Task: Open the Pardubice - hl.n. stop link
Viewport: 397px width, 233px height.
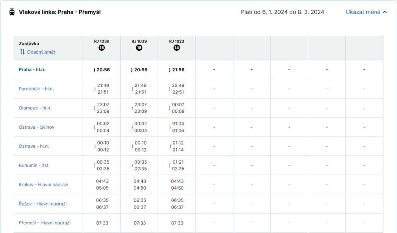Action: pos(36,89)
